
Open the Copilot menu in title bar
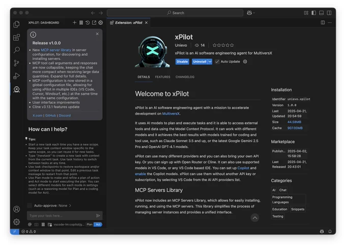pyautogui.click(x=251, y=13)
